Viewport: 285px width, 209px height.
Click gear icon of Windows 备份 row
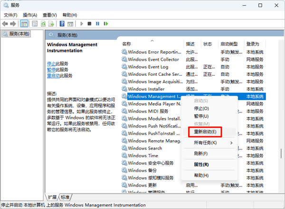[x=124, y=170]
